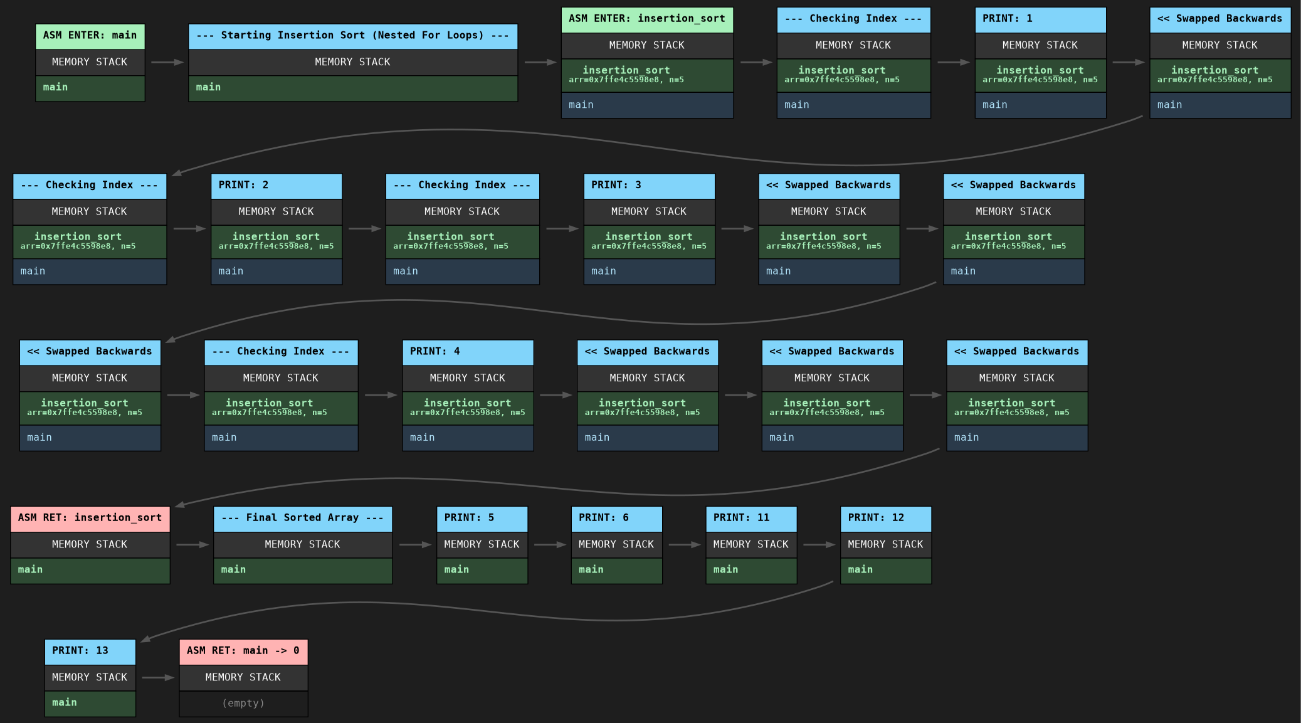Click the 'PRINT: 5' node header
The image size is (1301, 723).
click(482, 518)
